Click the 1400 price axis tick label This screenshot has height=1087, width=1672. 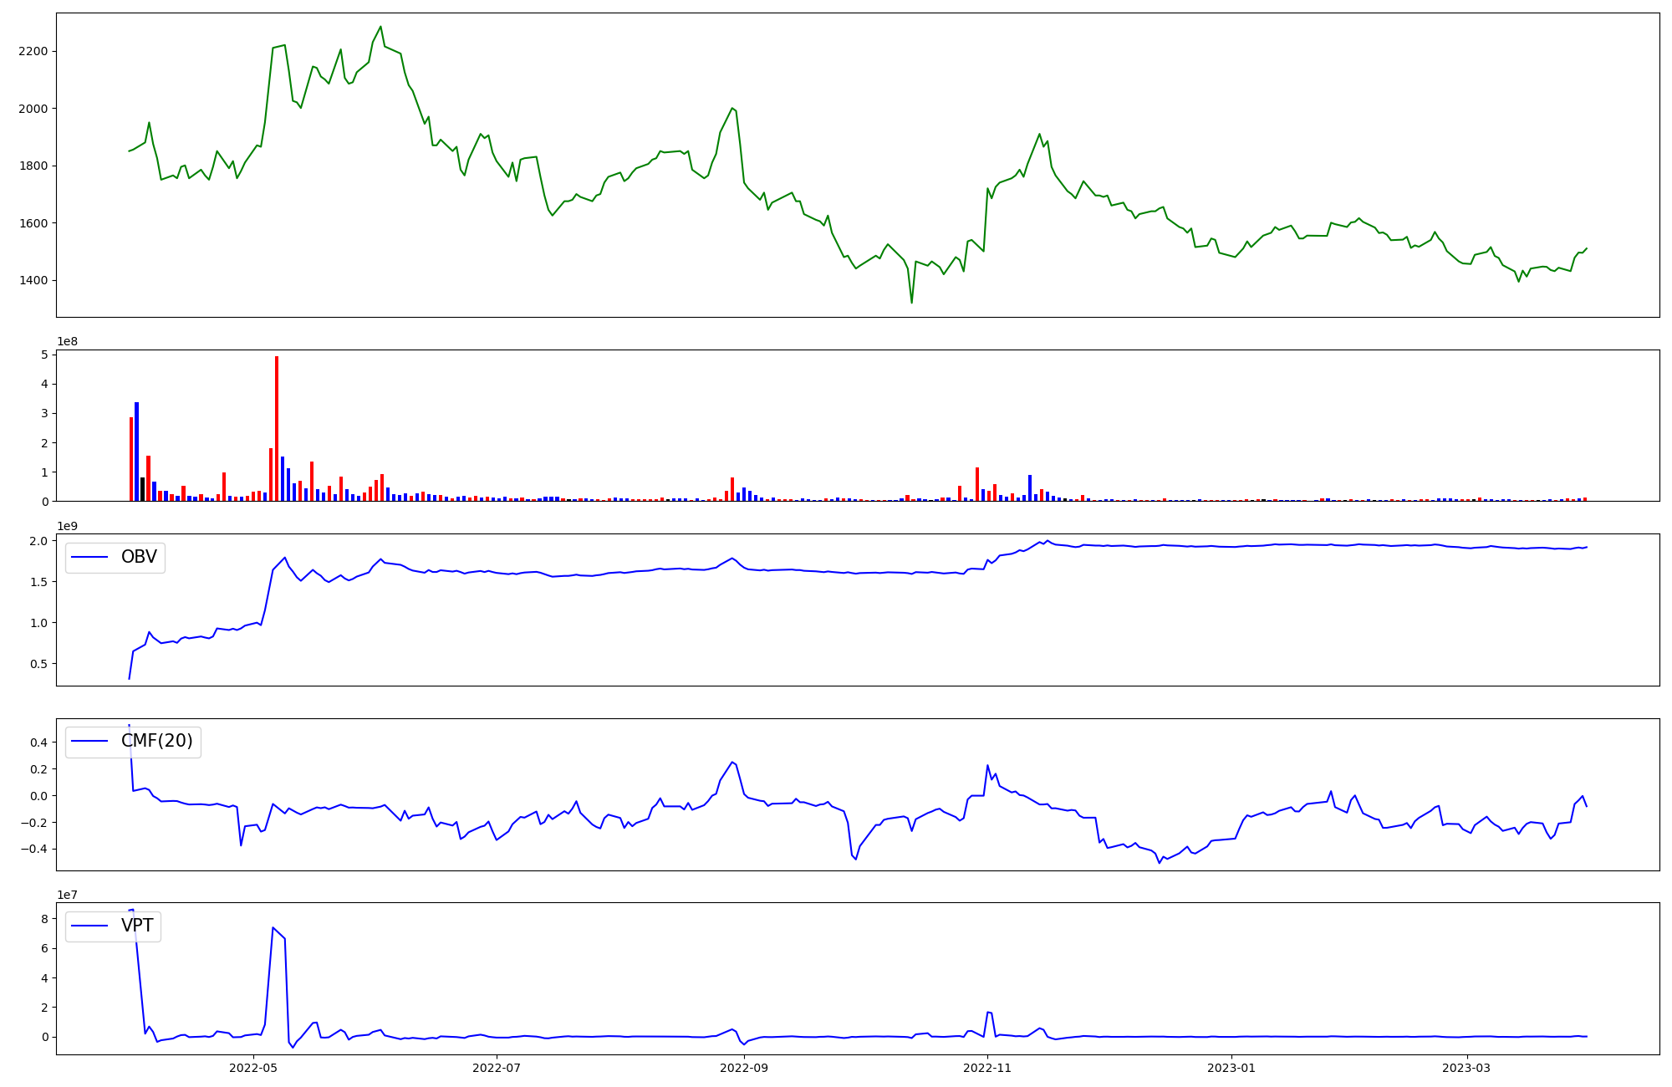pos(33,280)
